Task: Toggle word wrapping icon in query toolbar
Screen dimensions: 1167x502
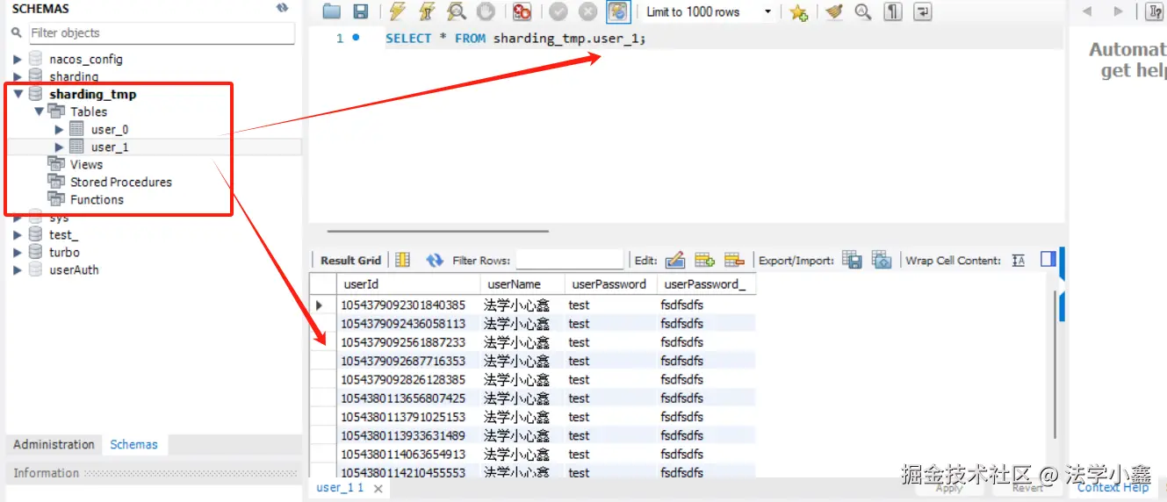Action: [922, 11]
